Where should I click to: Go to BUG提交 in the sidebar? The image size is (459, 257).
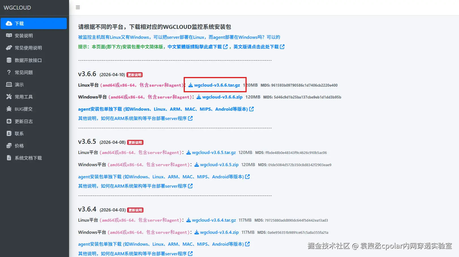[34, 109]
